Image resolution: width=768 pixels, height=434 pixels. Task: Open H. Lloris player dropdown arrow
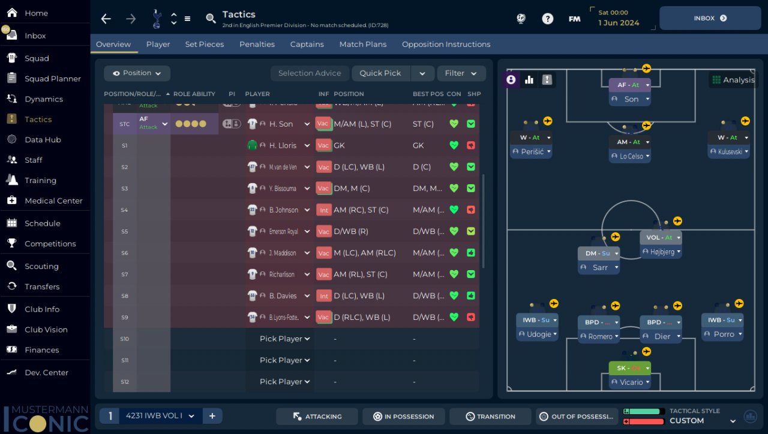pos(307,145)
